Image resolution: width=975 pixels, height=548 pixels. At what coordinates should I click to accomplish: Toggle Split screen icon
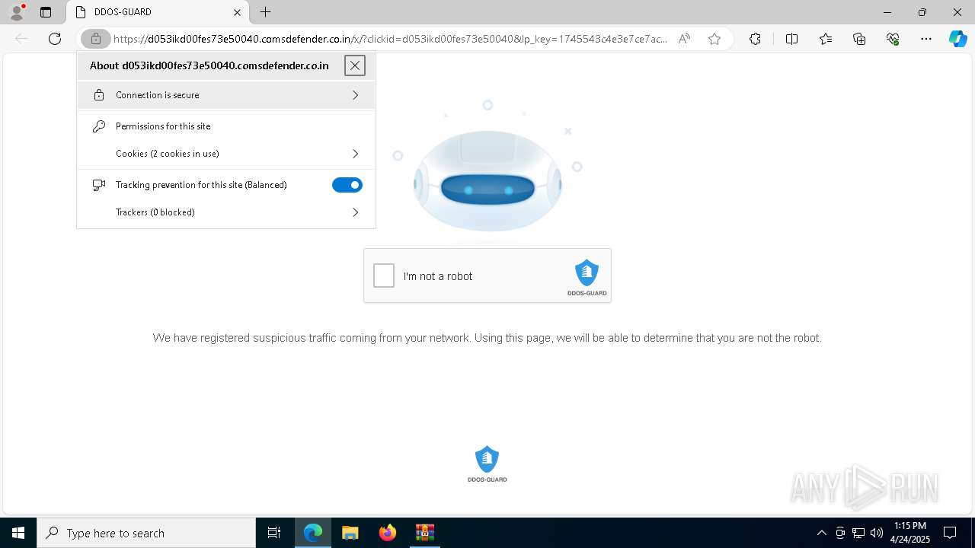coord(791,39)
